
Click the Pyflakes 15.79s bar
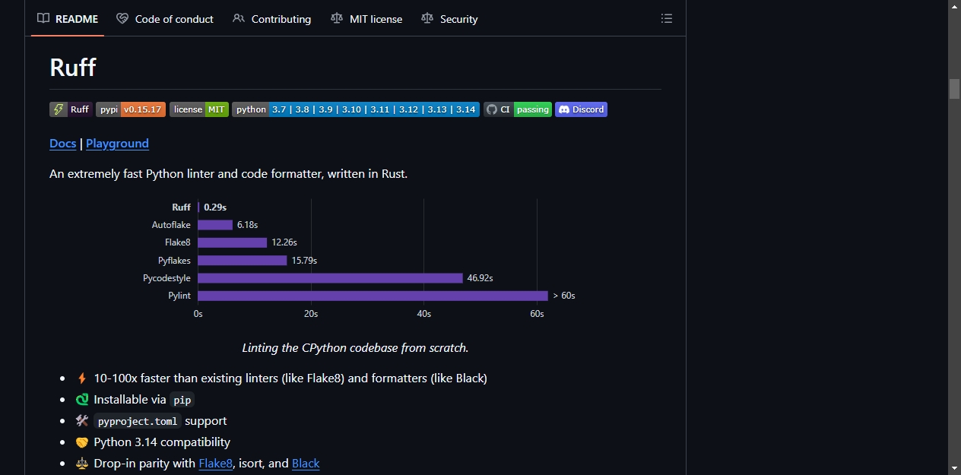click(x=243, y=261)
